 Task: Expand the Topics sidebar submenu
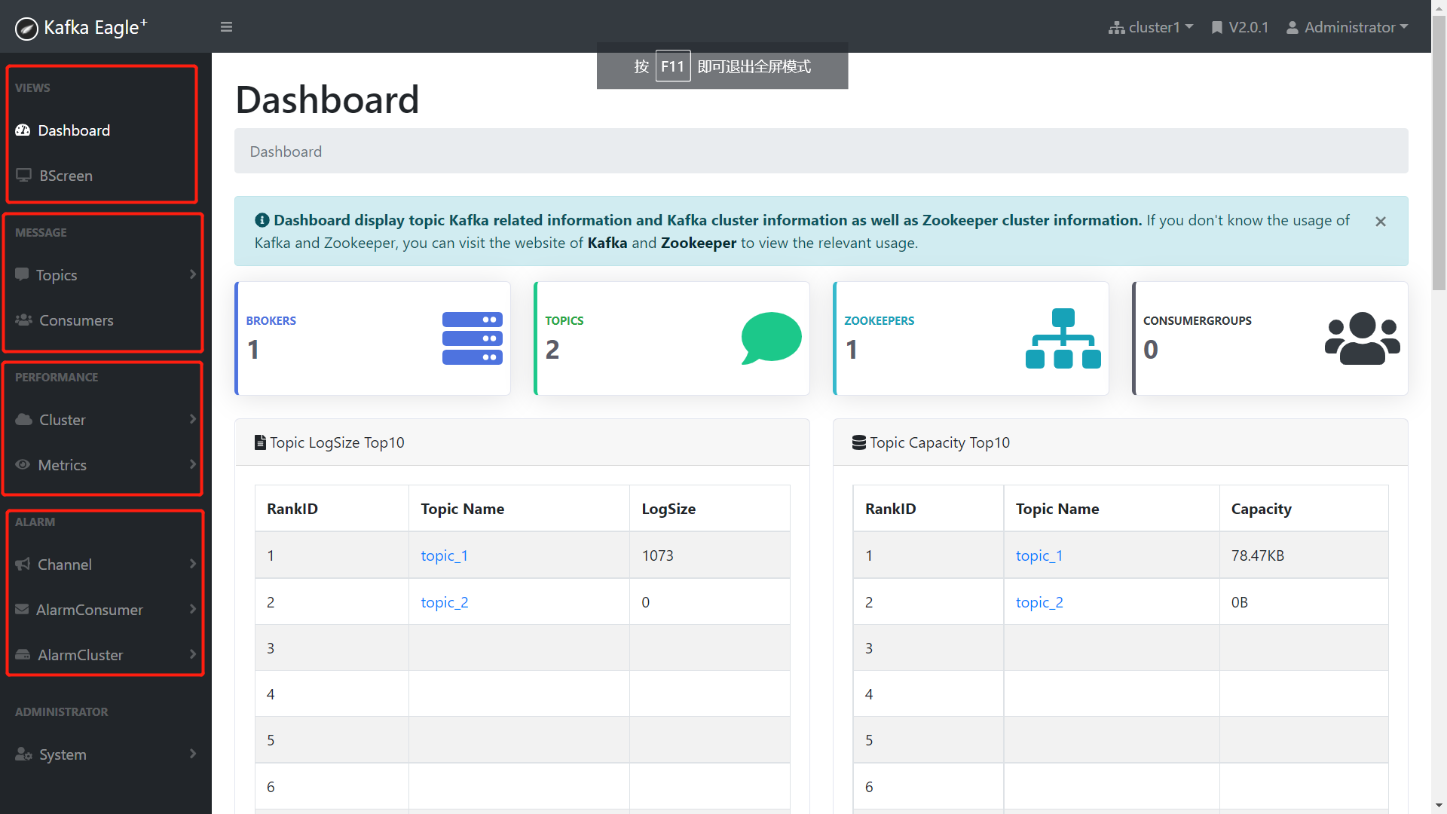coord(57,275)
